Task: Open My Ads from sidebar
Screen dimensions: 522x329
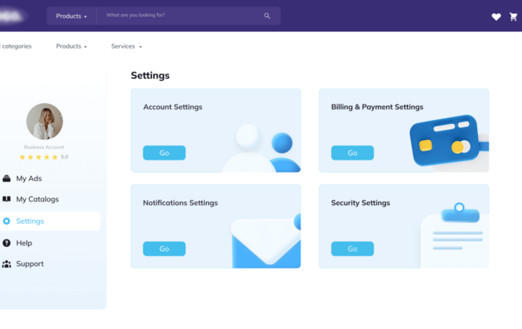Action: coord(29,178)
